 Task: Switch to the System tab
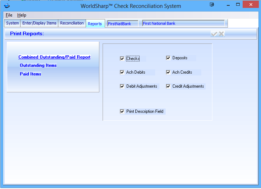pyautogui.click(x=13, y=23)
